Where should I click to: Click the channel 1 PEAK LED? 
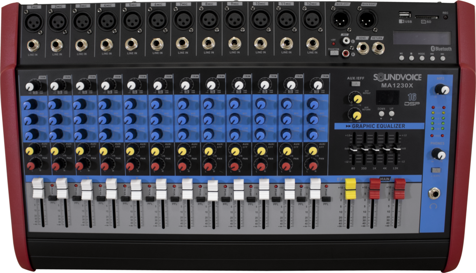point(51,185)
